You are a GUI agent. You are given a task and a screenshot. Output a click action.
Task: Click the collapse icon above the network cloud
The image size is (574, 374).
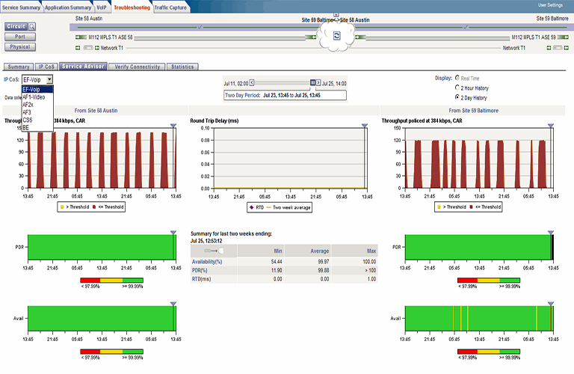[x=336, y=14]
